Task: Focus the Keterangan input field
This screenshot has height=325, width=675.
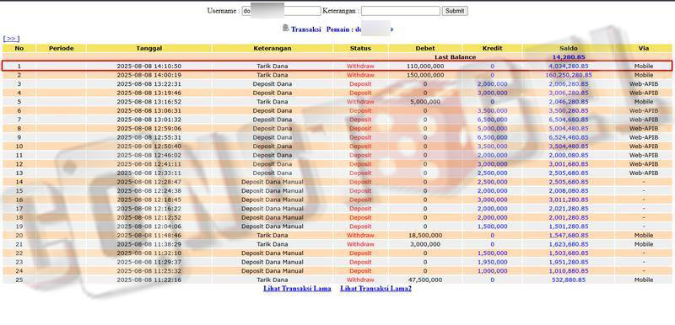Action: [x=400, y=11]
